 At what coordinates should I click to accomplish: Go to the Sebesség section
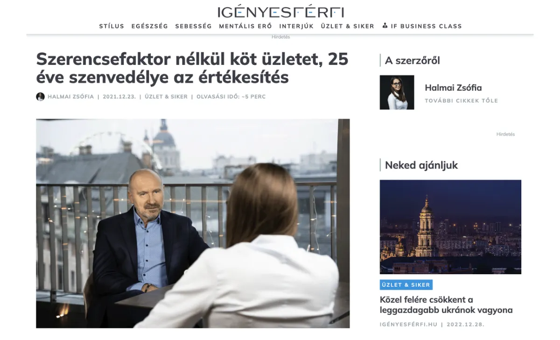coord(193,26)
